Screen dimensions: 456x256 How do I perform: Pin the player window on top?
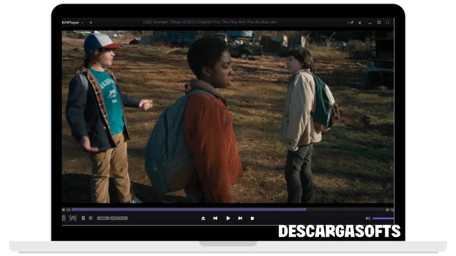coord(351,22)
